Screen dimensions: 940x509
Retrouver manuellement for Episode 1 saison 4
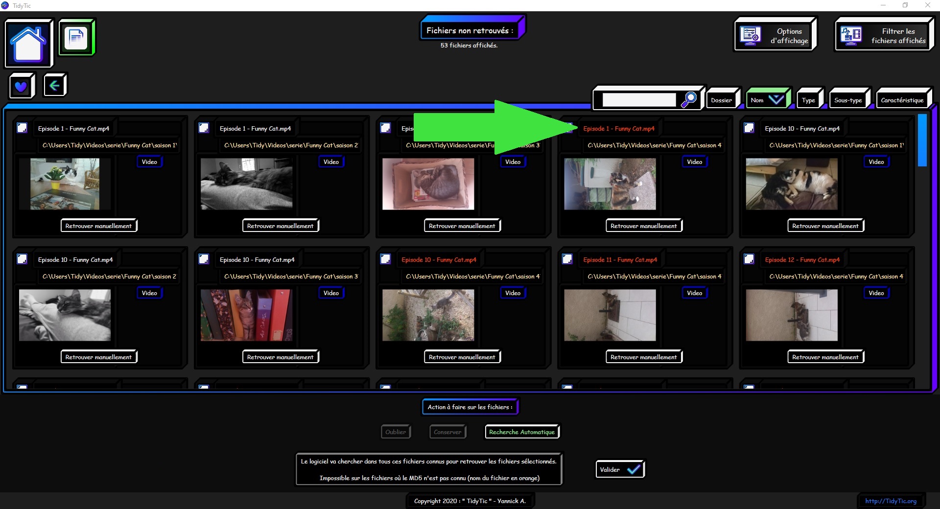point(643,226)
